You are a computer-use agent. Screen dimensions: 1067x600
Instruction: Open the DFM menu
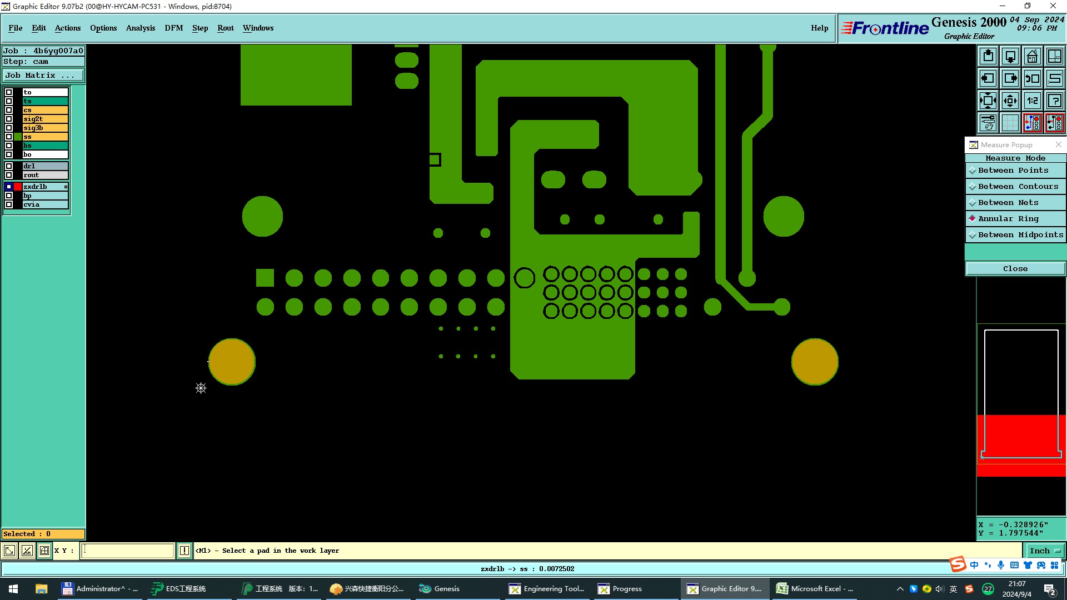(173, 28)
